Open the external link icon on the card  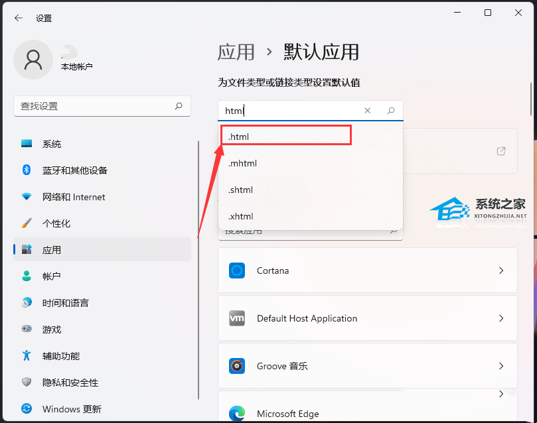[501, 151]
